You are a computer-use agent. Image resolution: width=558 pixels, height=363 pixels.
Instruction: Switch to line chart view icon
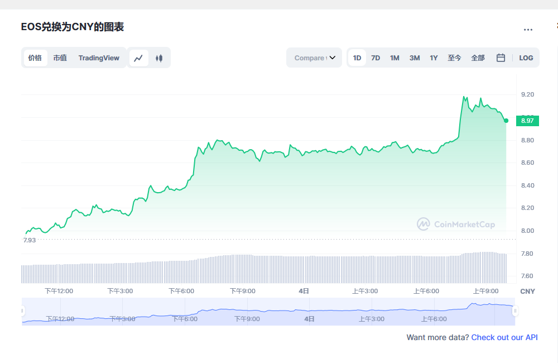pos(139,58)
